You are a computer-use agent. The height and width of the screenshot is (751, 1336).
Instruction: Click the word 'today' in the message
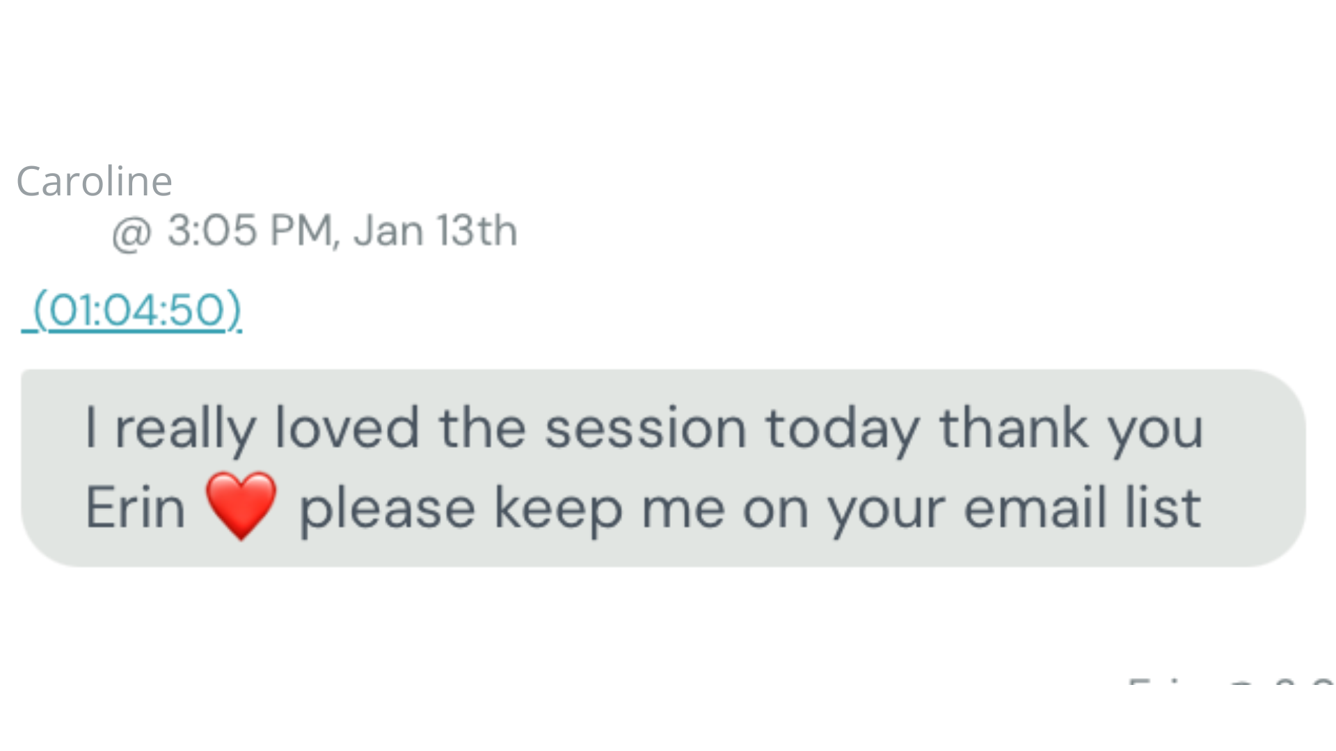842,428
